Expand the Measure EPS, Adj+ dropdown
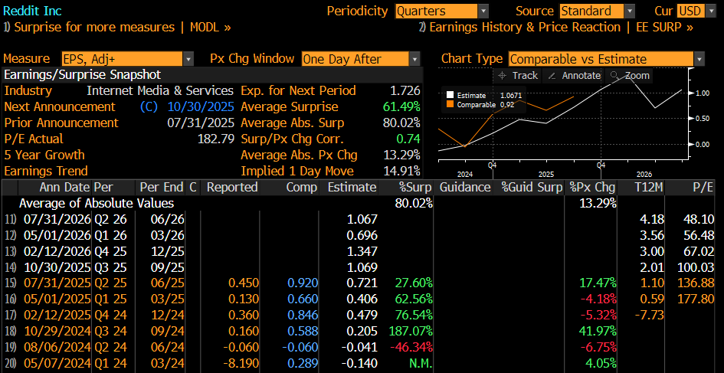724x373 pixels. (x=127, y=59)
